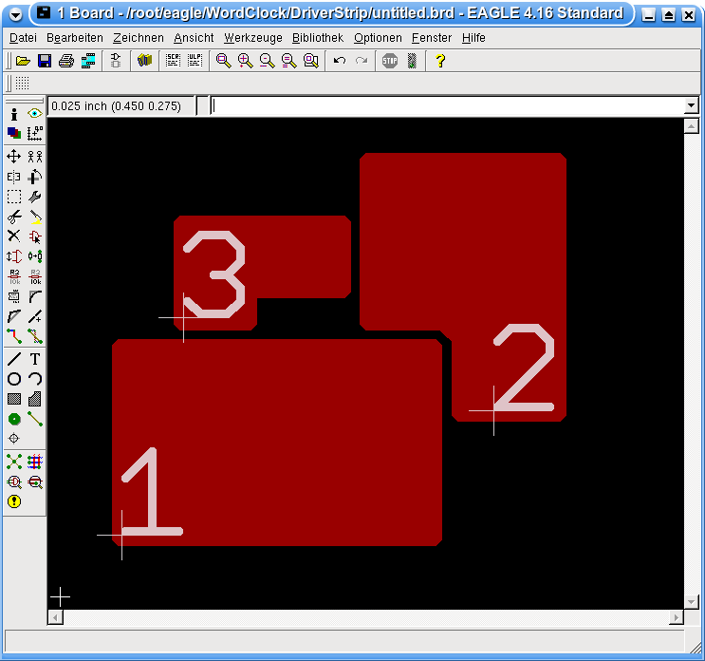Select the Mirror tool
Image resolution: width=705 pixels, height=661 pixels.
click(14, 177)
